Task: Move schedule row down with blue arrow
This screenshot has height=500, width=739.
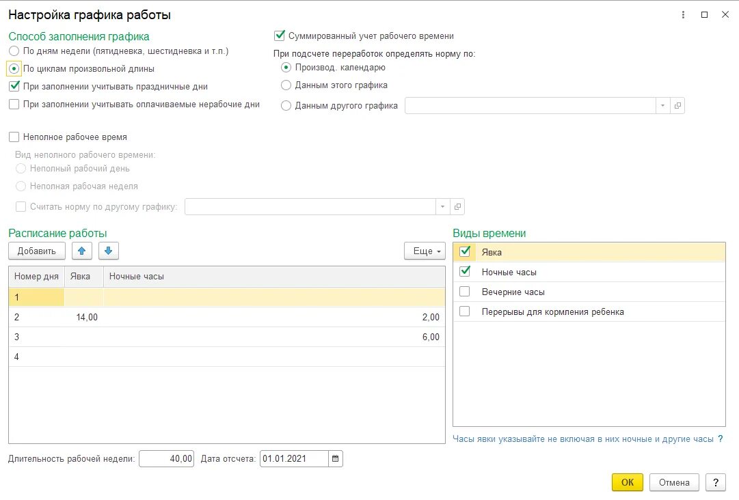Action: click(109, 251)
